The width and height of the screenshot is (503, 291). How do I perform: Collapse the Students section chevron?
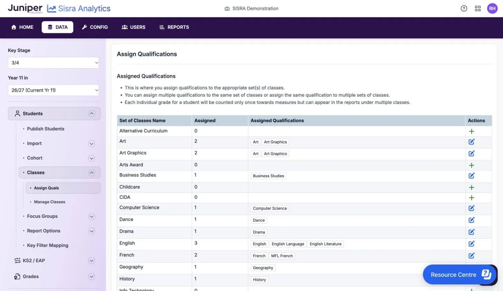pos(91,113)
